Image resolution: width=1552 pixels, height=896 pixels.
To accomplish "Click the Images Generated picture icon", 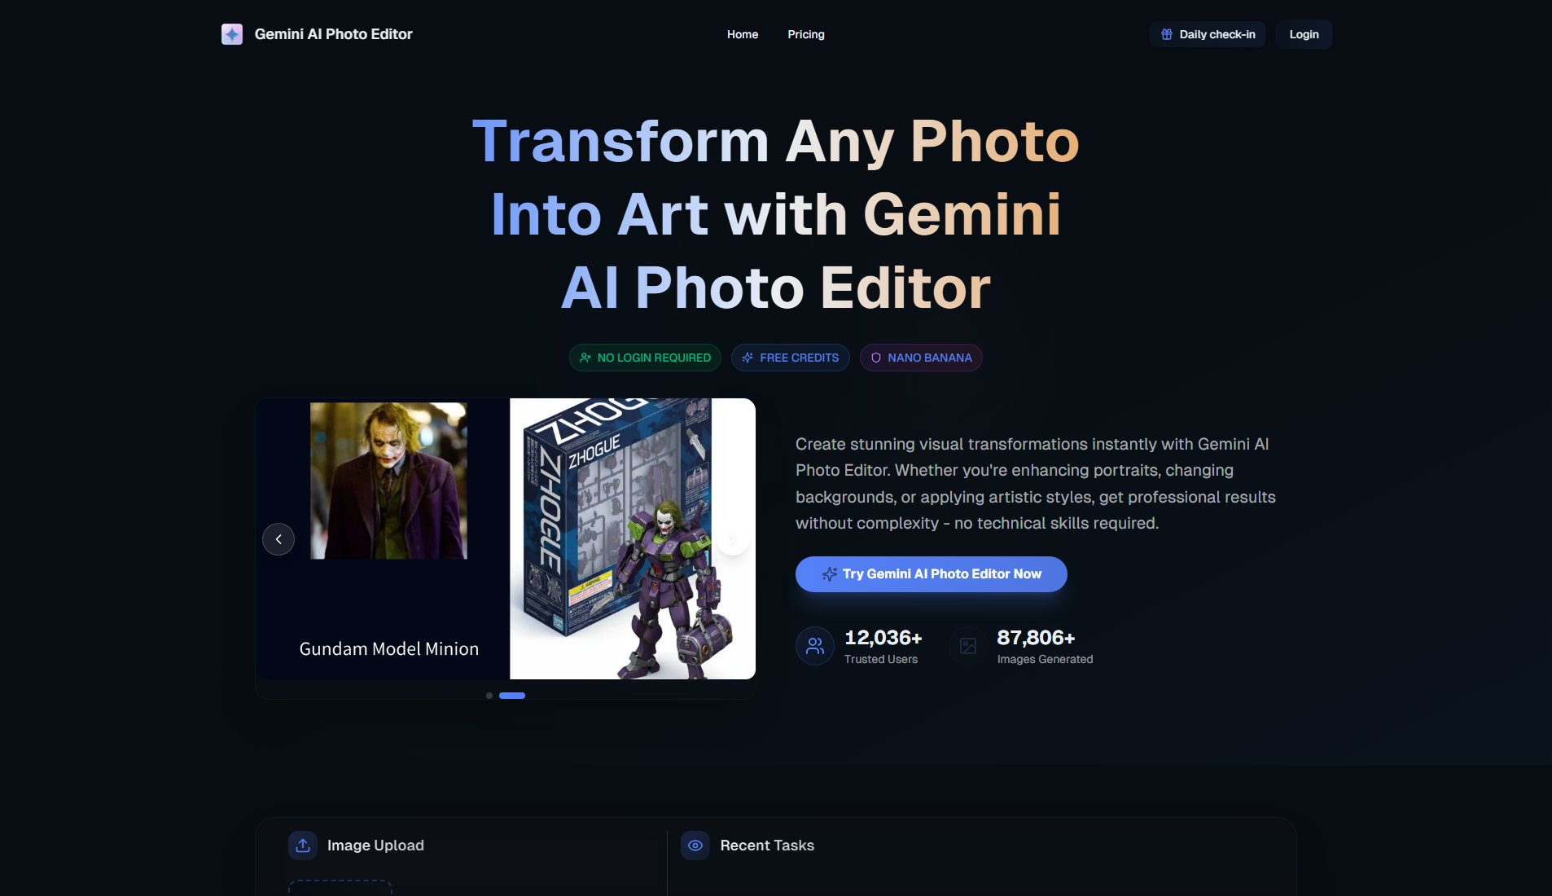I will (968, 646).
